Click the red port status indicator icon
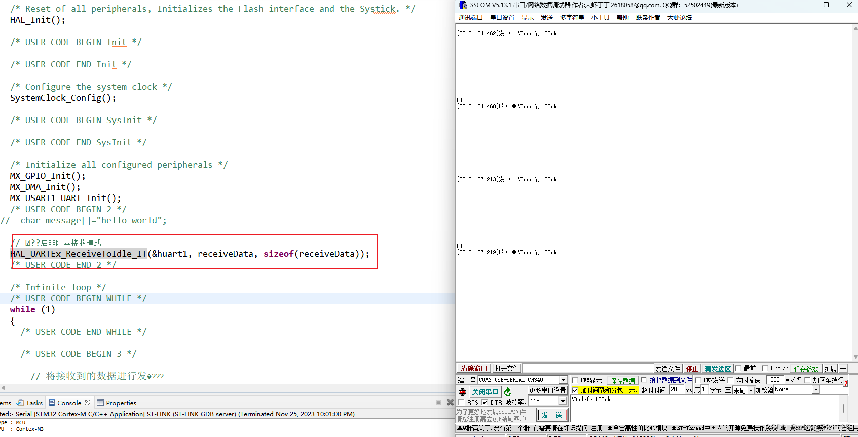Viewport: 858px width, 437px height. pos(462,392)
